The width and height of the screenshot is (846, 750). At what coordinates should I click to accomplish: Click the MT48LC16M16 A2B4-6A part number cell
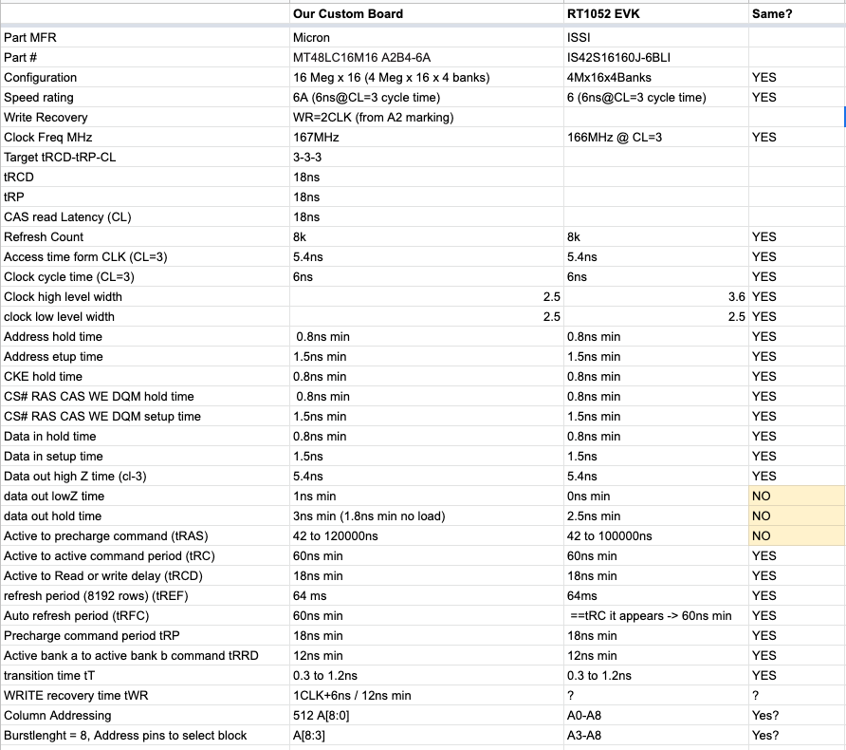(362, 58)
